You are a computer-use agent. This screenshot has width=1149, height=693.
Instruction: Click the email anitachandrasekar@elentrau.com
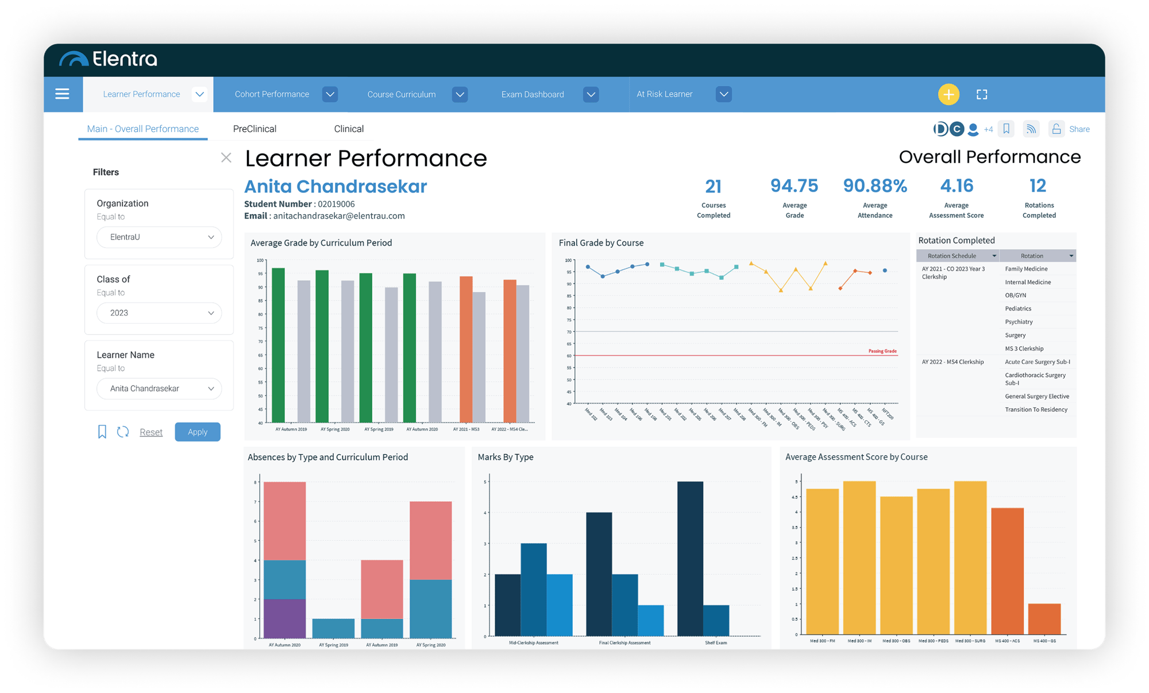point(339,216)
